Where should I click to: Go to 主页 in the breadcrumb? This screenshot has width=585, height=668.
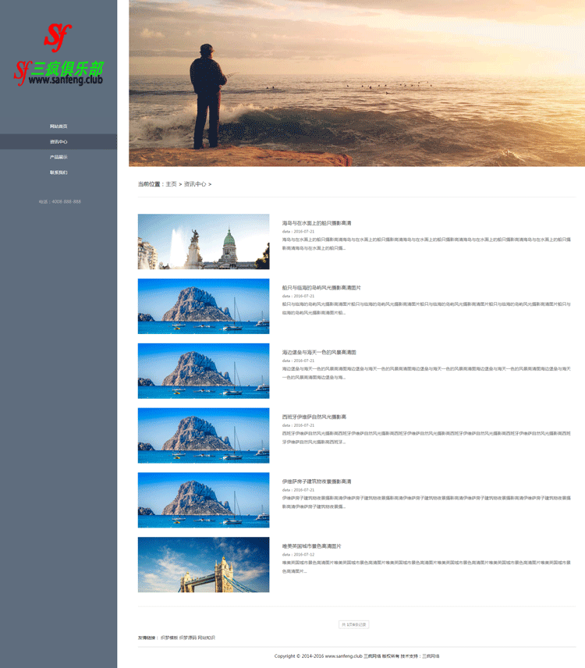pyautogui.click(x=171, y=184)
